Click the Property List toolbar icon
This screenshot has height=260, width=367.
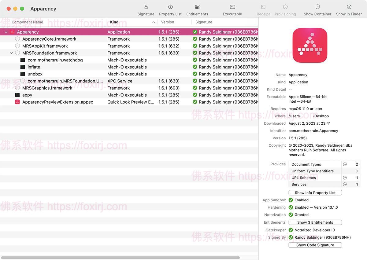(x=170, y=9)
